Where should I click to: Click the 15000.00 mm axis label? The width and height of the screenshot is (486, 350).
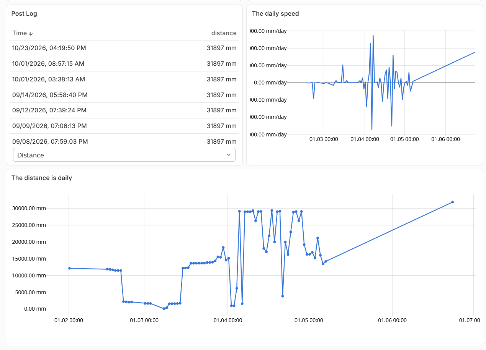29,259
